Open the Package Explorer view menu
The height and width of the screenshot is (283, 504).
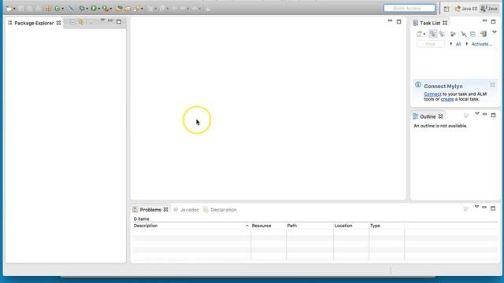pos(102,20)
